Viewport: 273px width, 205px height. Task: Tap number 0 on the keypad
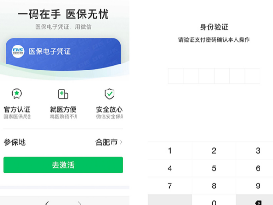214,200
